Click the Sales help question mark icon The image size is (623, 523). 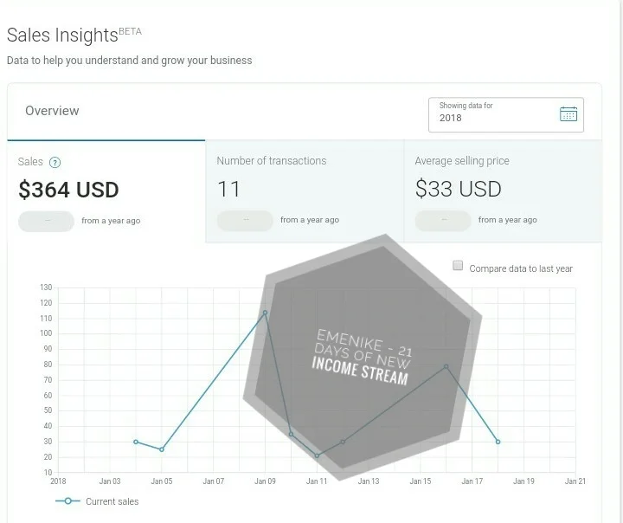point(55,162)
